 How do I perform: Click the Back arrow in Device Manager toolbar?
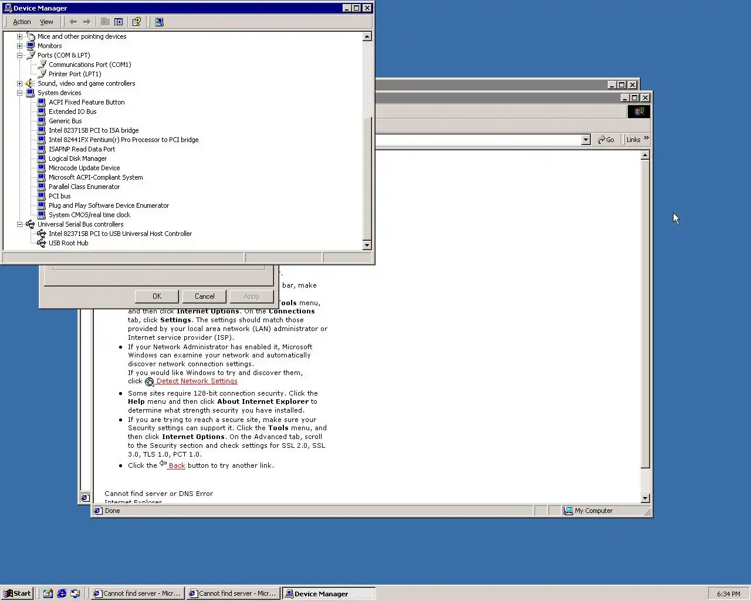73,22
